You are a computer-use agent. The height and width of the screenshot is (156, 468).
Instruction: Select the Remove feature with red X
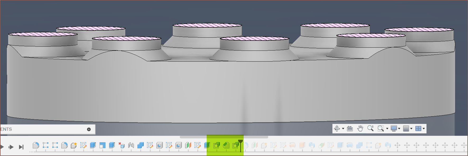[x=122, y=145]
